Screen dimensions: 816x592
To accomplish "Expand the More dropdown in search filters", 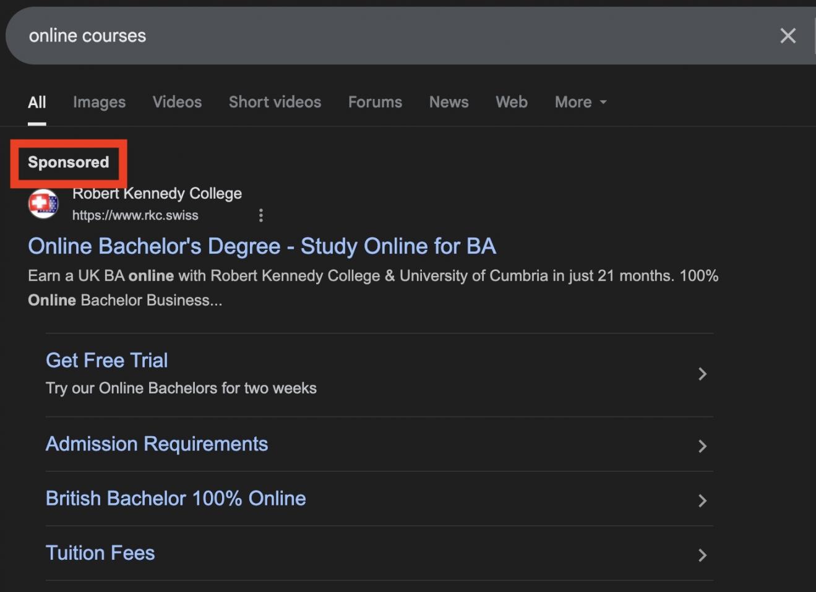I will click(x=580, y=102).
